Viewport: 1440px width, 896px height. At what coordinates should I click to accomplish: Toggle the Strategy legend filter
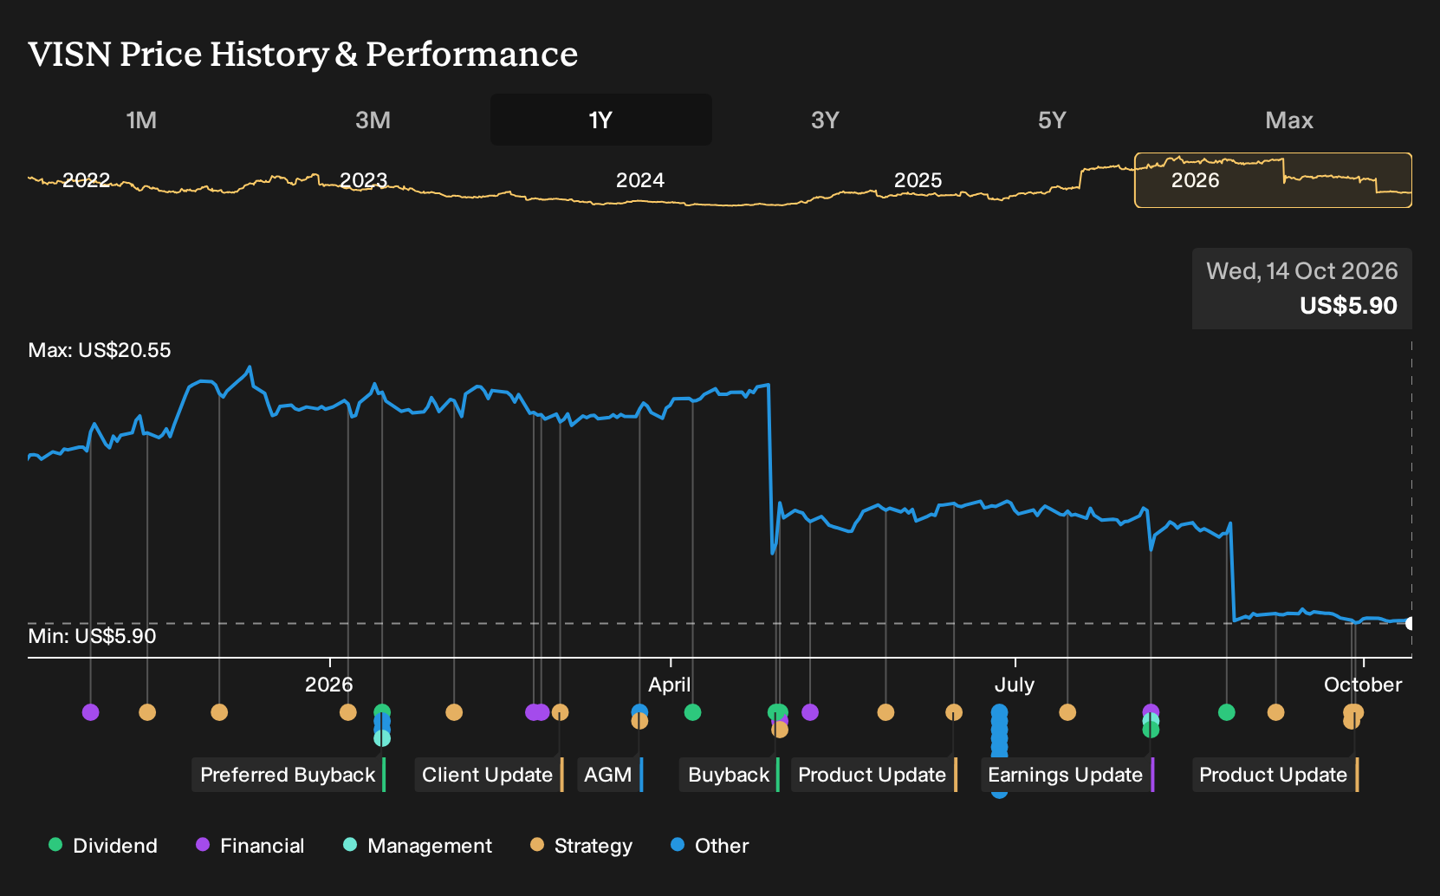[x=581, y=846]
